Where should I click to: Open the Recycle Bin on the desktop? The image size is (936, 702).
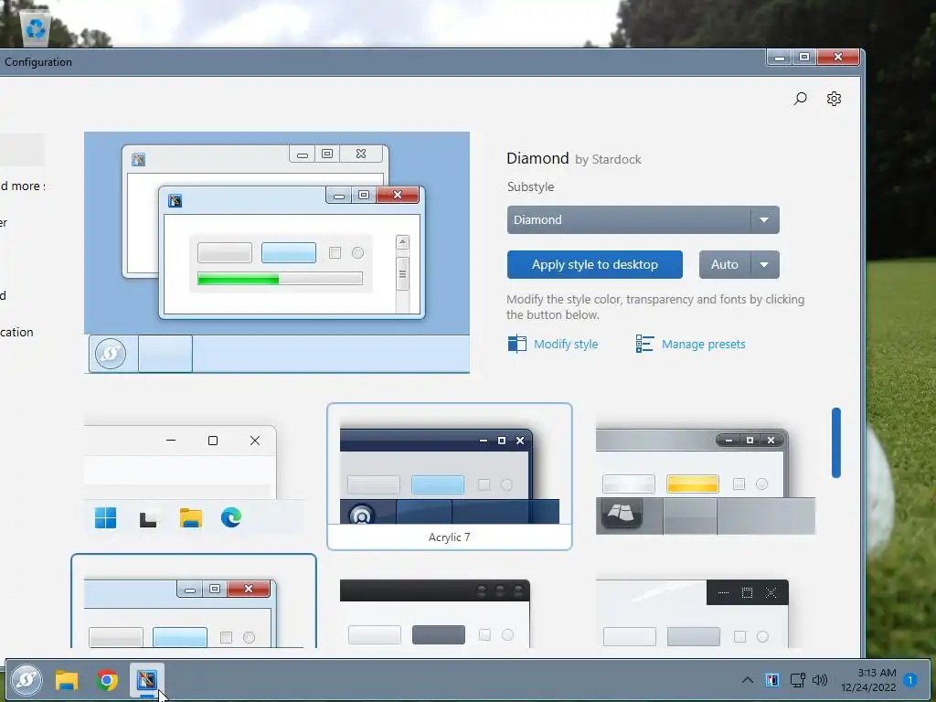coord(36,27)
